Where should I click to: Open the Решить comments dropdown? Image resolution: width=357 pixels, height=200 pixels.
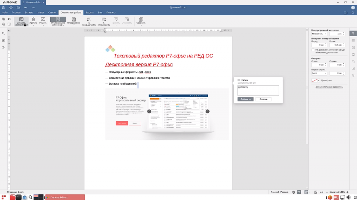click(43, 25)
